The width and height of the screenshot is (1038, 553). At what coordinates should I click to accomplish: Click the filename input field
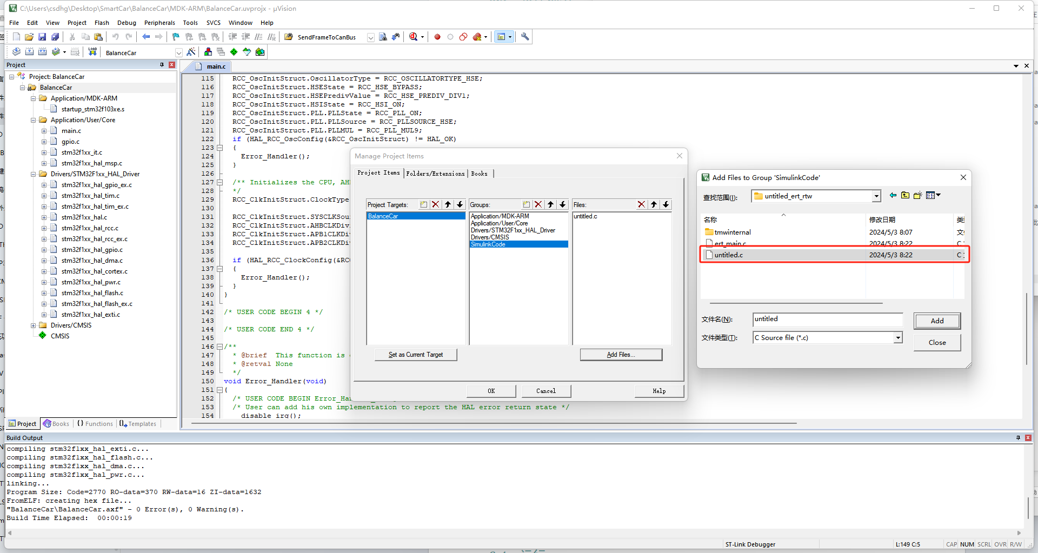tap(827, 319)
